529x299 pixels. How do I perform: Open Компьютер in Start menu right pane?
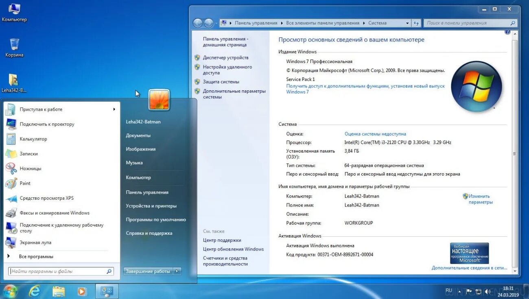[x=138, y=177]
